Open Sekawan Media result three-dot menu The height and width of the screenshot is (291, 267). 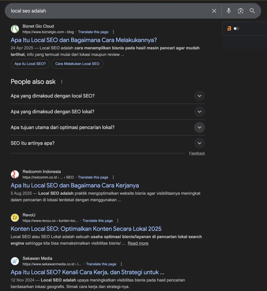pyautogui.click(x=122, y=264)
